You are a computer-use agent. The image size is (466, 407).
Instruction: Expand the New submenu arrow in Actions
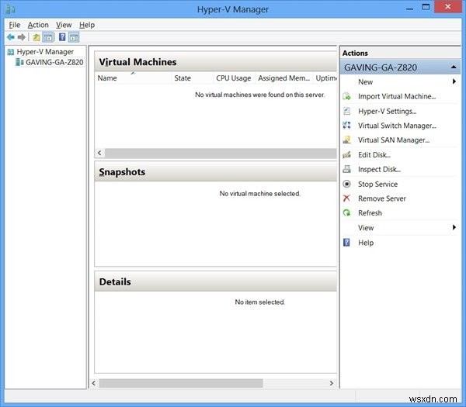(454, 81)
